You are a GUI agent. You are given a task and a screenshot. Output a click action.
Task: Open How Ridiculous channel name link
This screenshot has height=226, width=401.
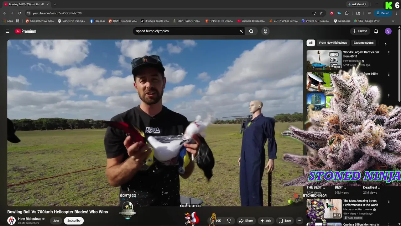click(x=30, y=219)
